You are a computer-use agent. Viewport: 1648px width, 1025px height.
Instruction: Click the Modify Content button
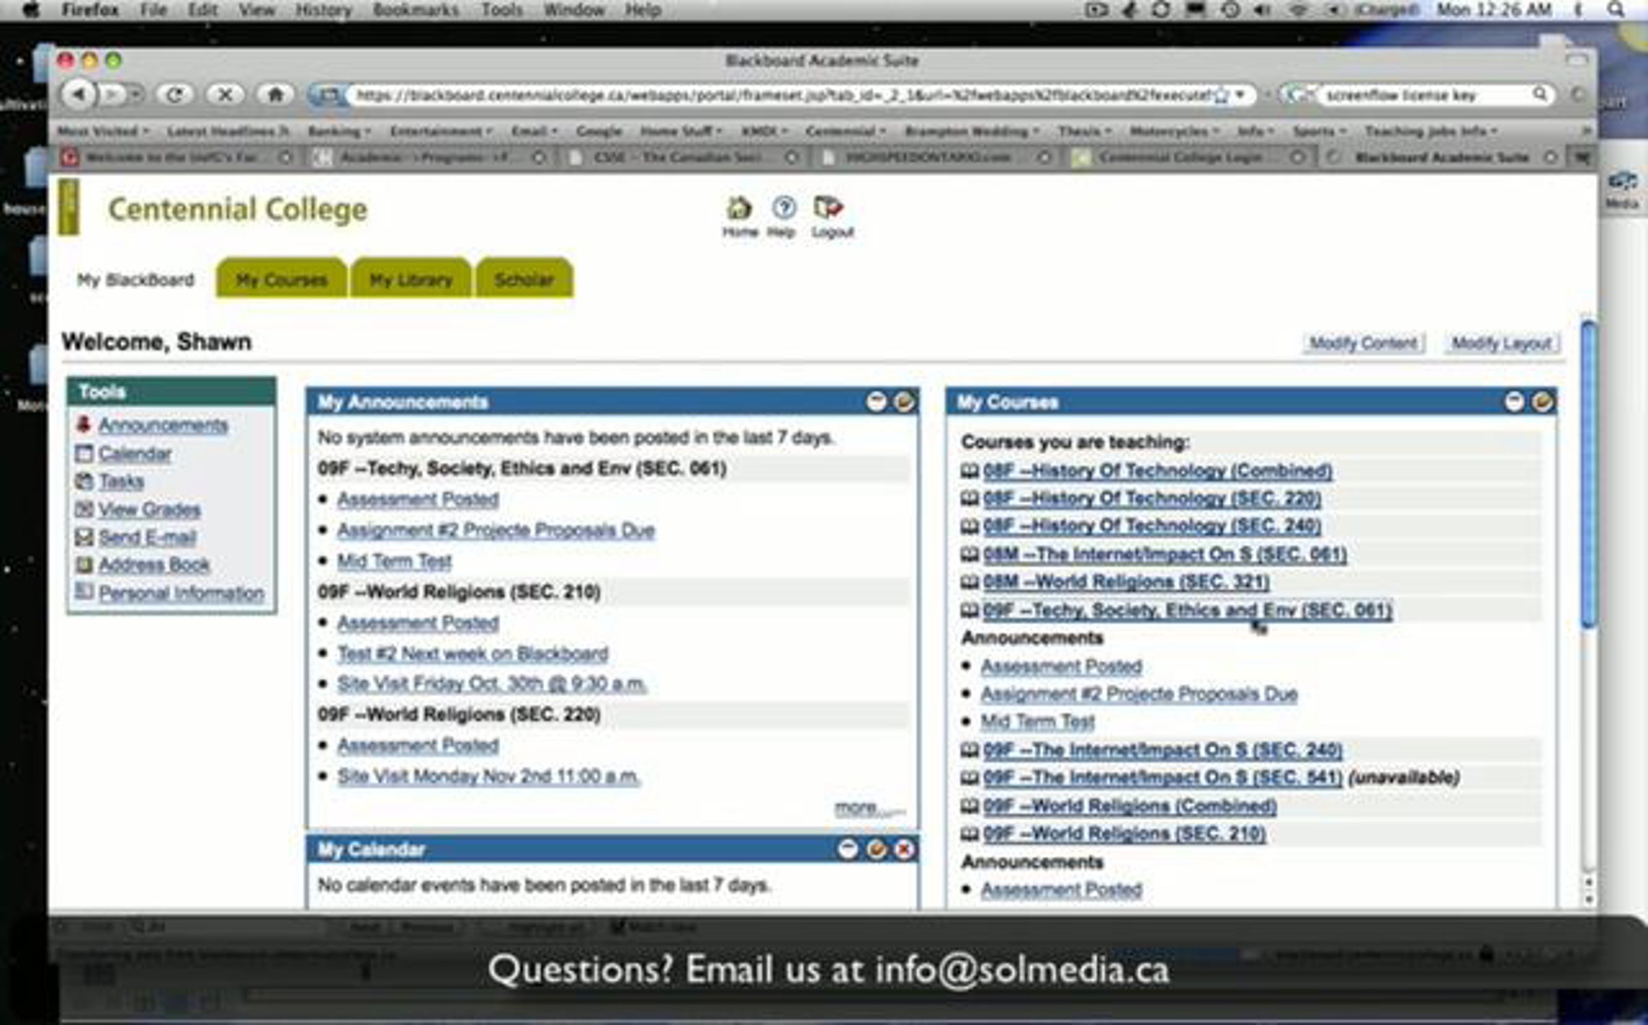[x=1363, y=343]
